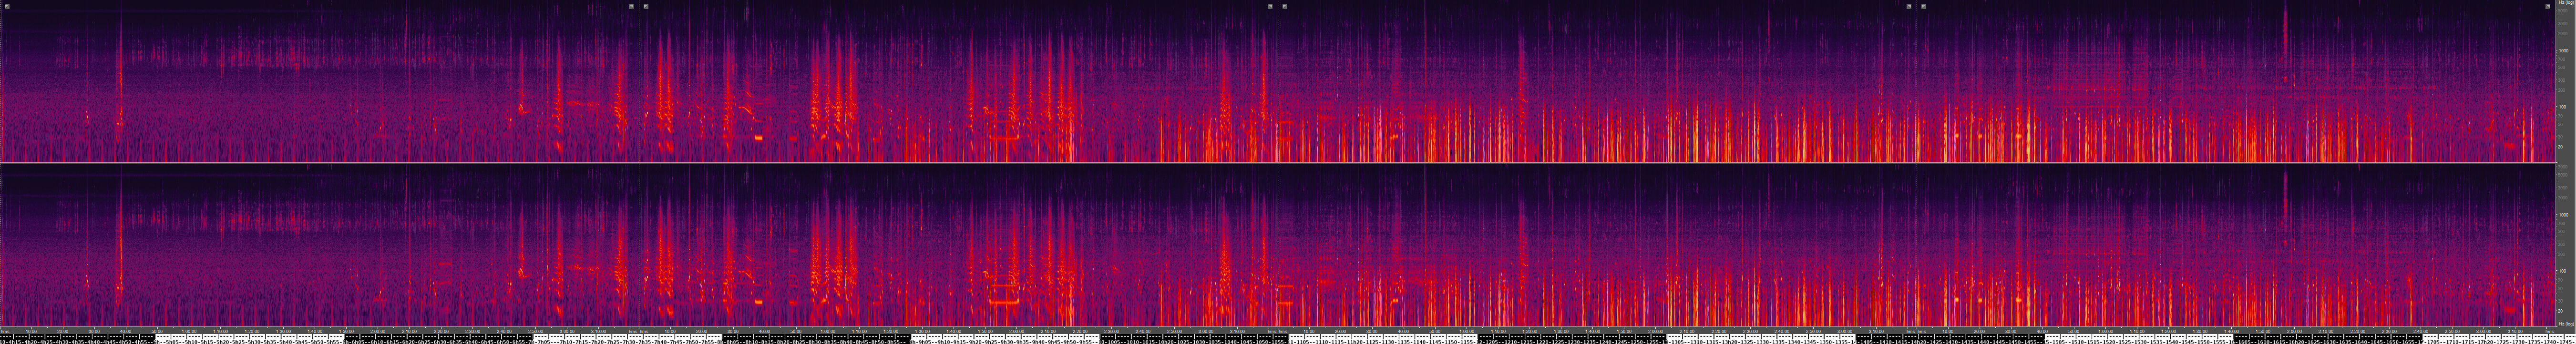Grab the third clip's top-right fade handle
The image size is (2576, 344).
tap(1909, 6)
